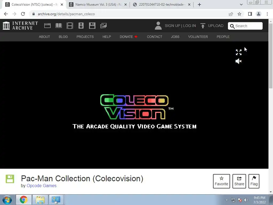Favorite this Pac-Man Collection item

click(x=222, y=181)
